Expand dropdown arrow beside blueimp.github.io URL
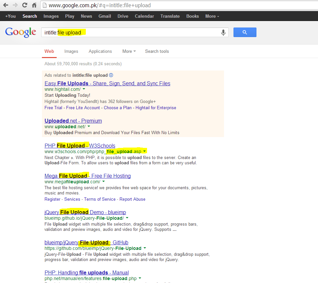318x283 pixels. (127, 218)
